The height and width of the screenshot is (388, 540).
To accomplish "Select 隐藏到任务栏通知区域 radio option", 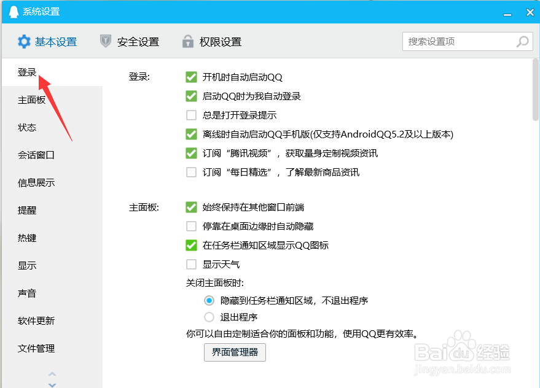I will tap(209, 301).
